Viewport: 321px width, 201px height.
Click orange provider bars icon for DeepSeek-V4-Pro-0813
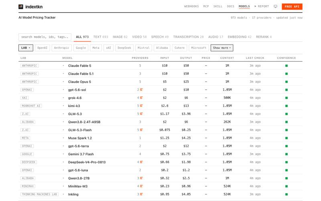pos(141,162)
